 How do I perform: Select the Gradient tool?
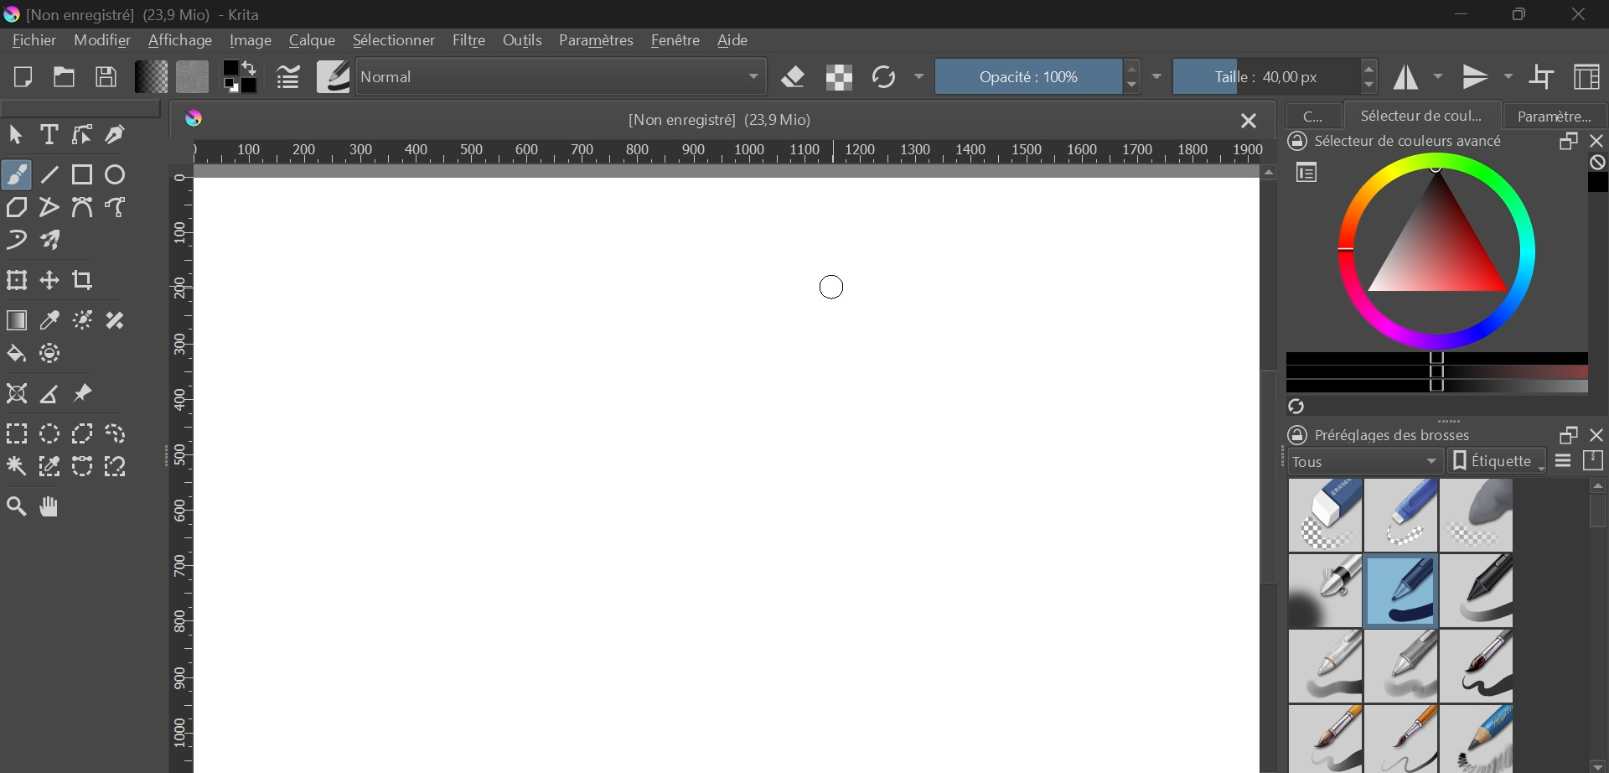pos(17,320)
